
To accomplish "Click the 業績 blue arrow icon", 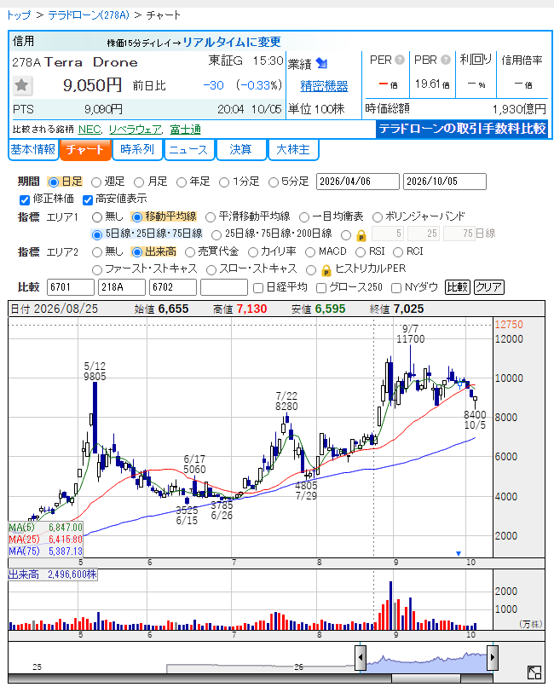I will [321, 64].
